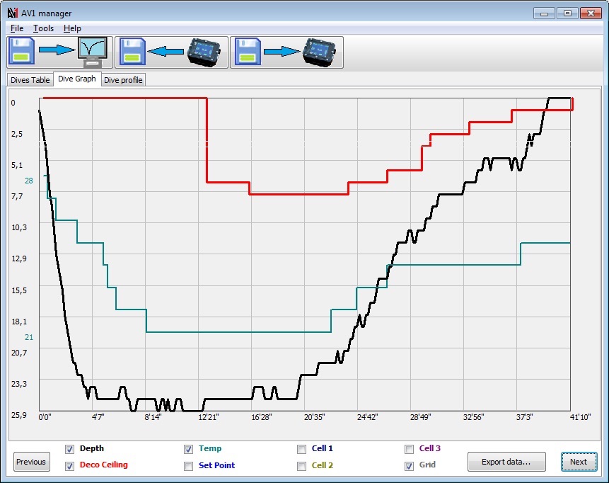Click the 25,9 depth axis label
This screenshot has height=483, width=609.
pyautogui.click(x=19, y=415)
